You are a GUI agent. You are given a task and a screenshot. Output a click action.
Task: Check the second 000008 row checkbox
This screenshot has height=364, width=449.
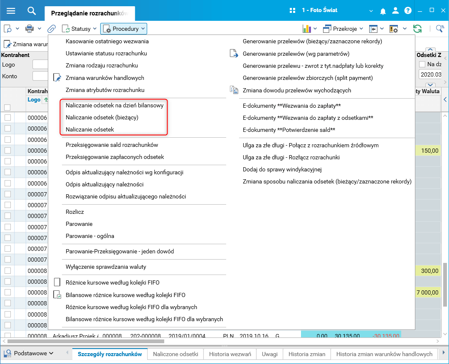[x=8, y=282]
